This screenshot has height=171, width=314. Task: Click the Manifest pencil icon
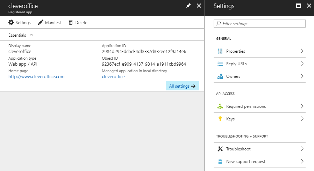pyautogui.click(x=41, y=22)
